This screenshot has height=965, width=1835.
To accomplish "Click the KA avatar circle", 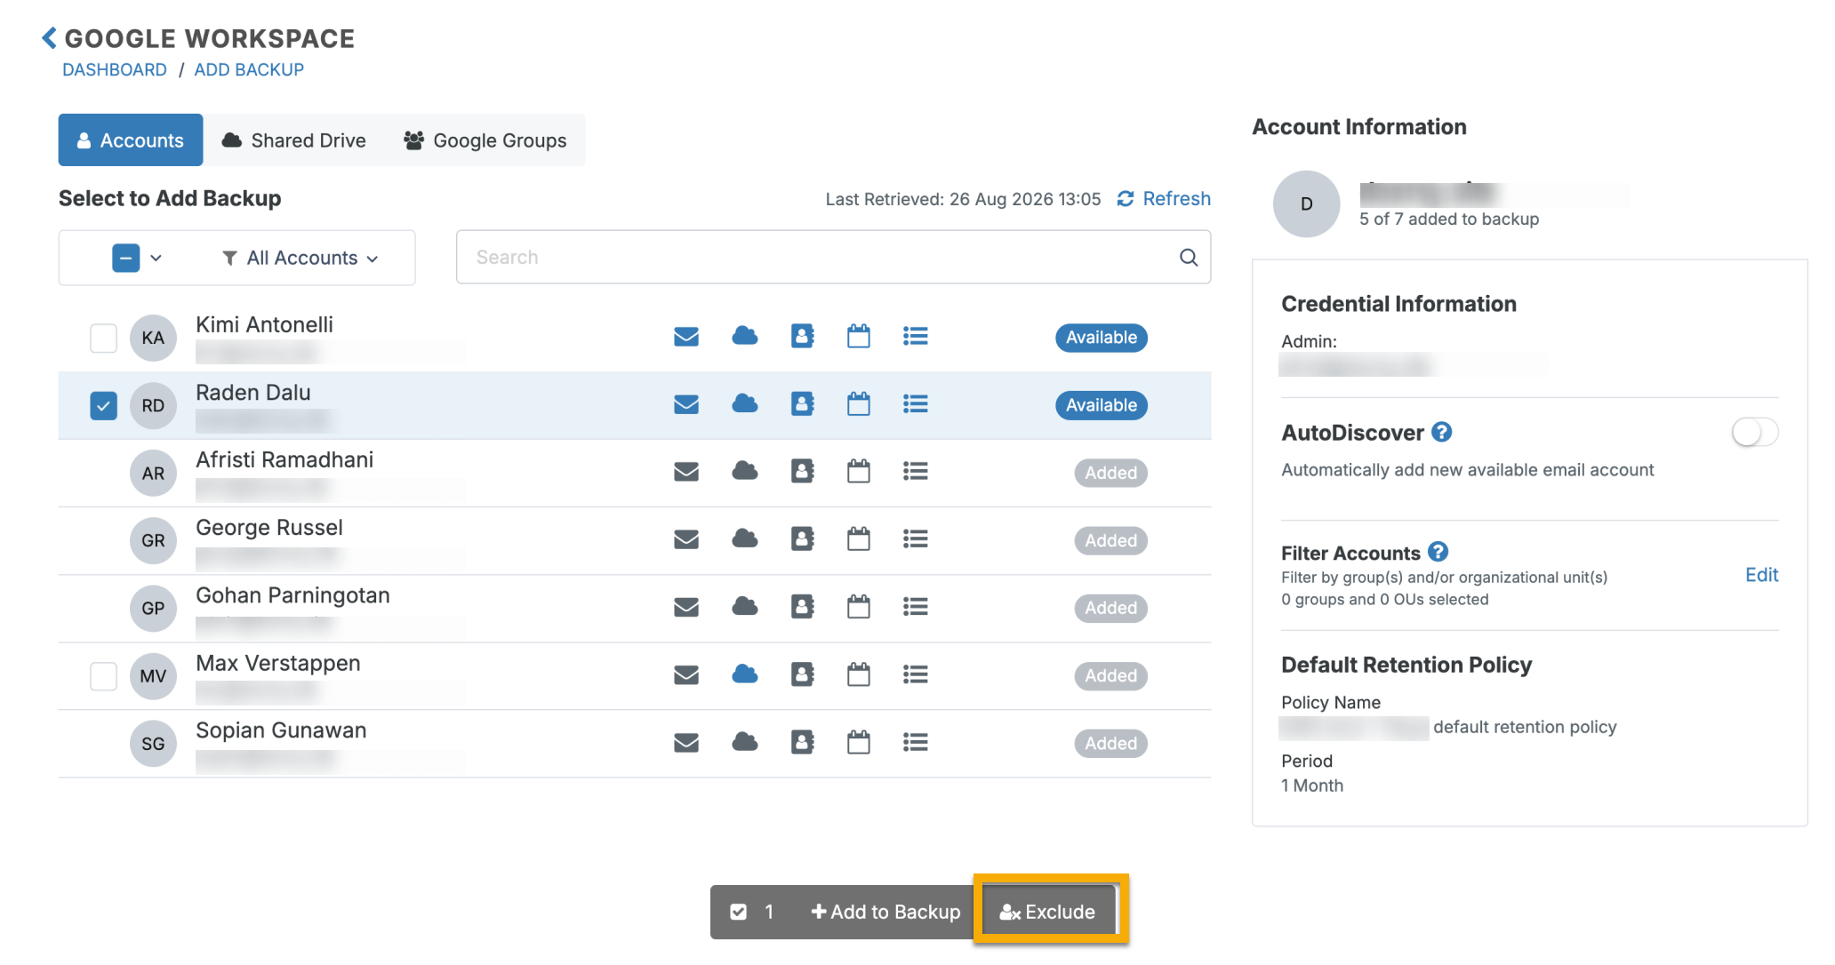I will 154,338.
